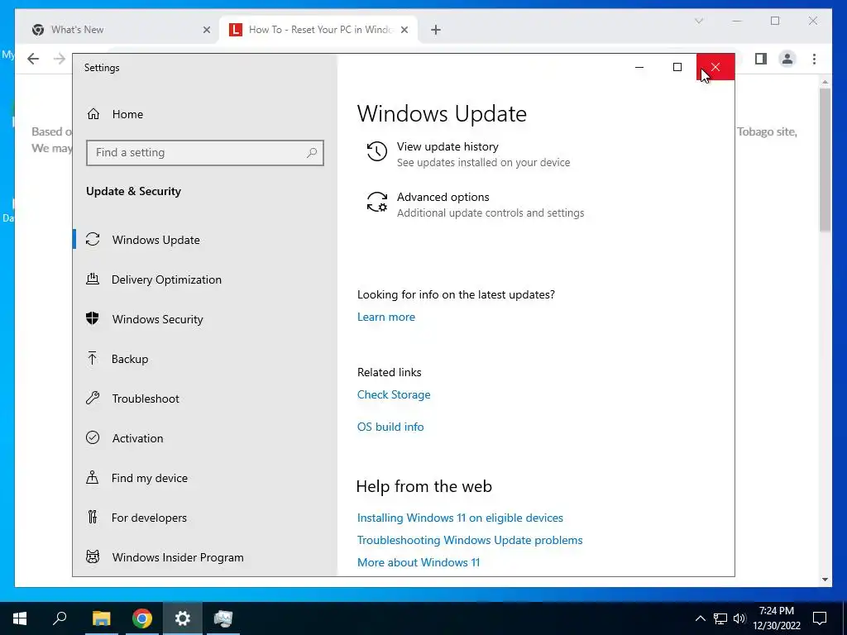847x635 pixels.
Task: Click the Windows Update sync icon in sidebar
Action: click(x=93, y=239)
